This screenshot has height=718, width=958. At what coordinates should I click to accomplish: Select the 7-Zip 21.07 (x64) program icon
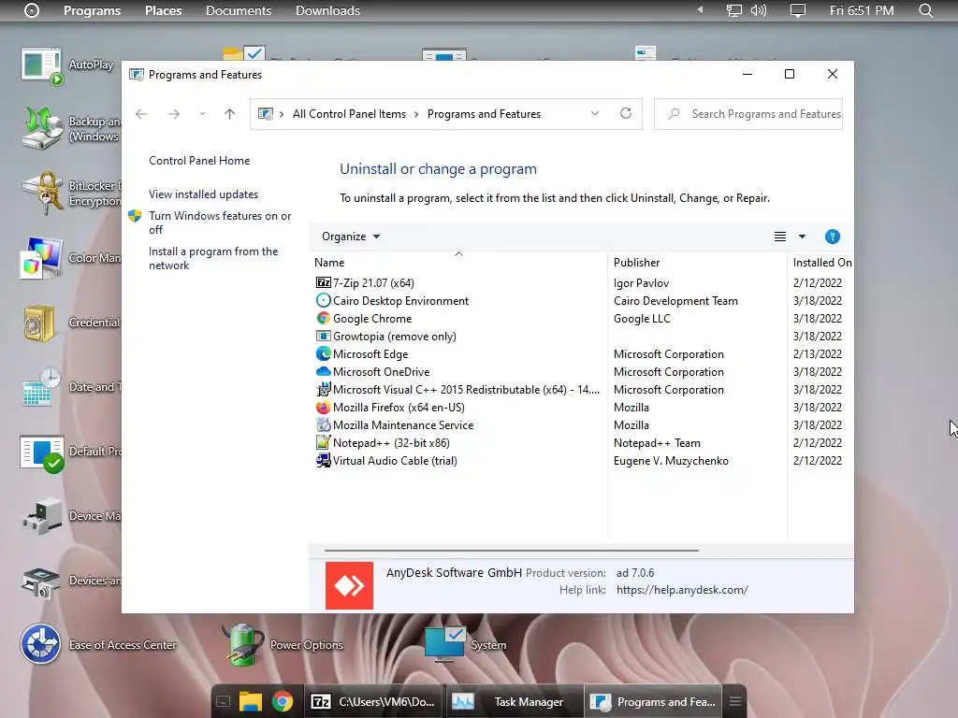(323, 282)
